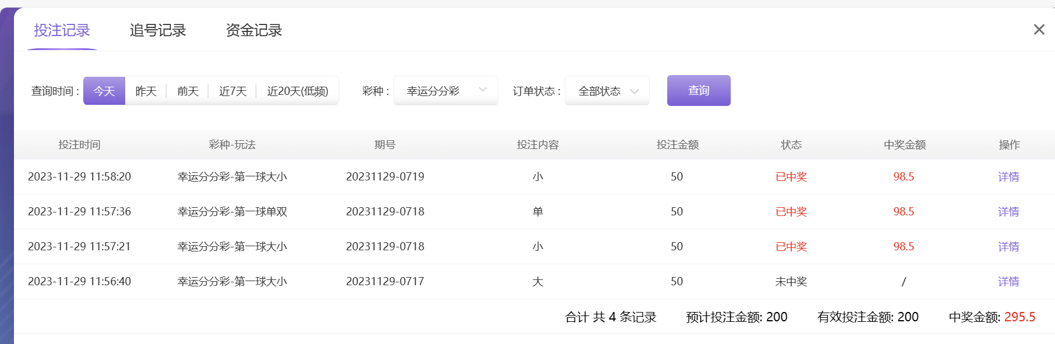Select the 投注记录 tab
1055x344 pixels.
[x=62, y=30]
